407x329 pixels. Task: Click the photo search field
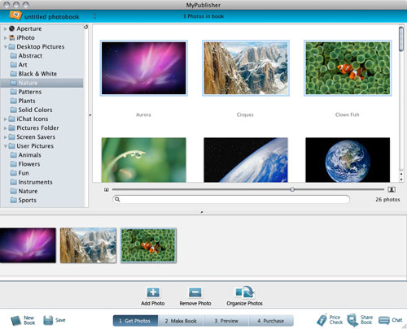pos(231,199)
